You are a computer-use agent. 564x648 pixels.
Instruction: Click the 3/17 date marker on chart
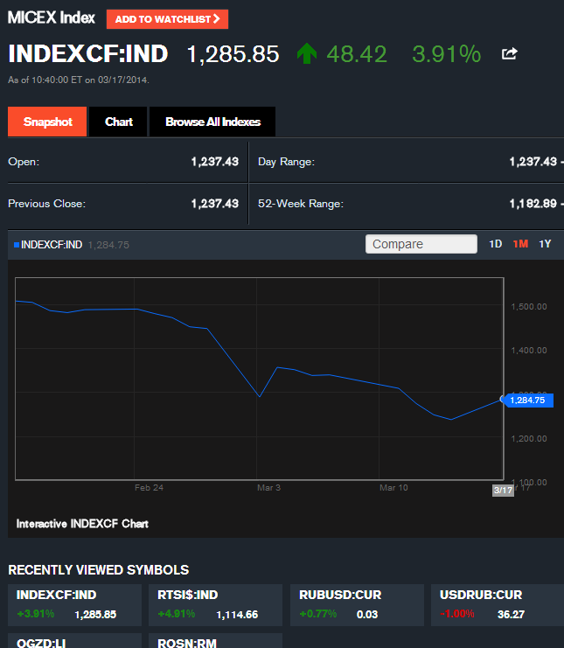503,490
